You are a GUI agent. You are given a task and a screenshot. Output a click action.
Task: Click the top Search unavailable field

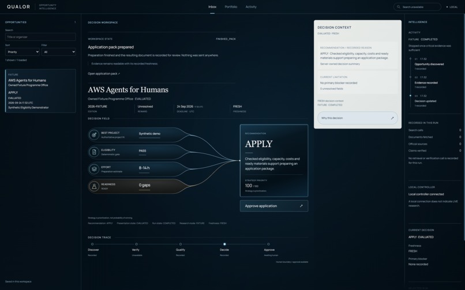tap(417, 7)
